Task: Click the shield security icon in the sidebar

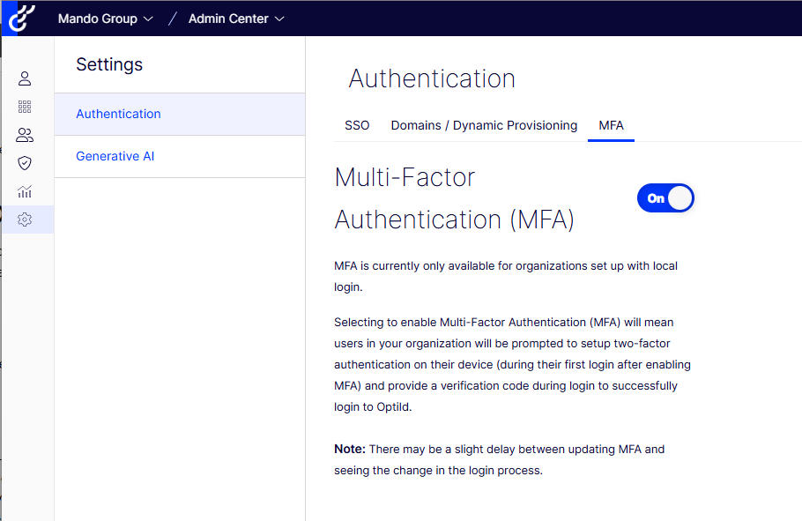Action: pos(25,162)
